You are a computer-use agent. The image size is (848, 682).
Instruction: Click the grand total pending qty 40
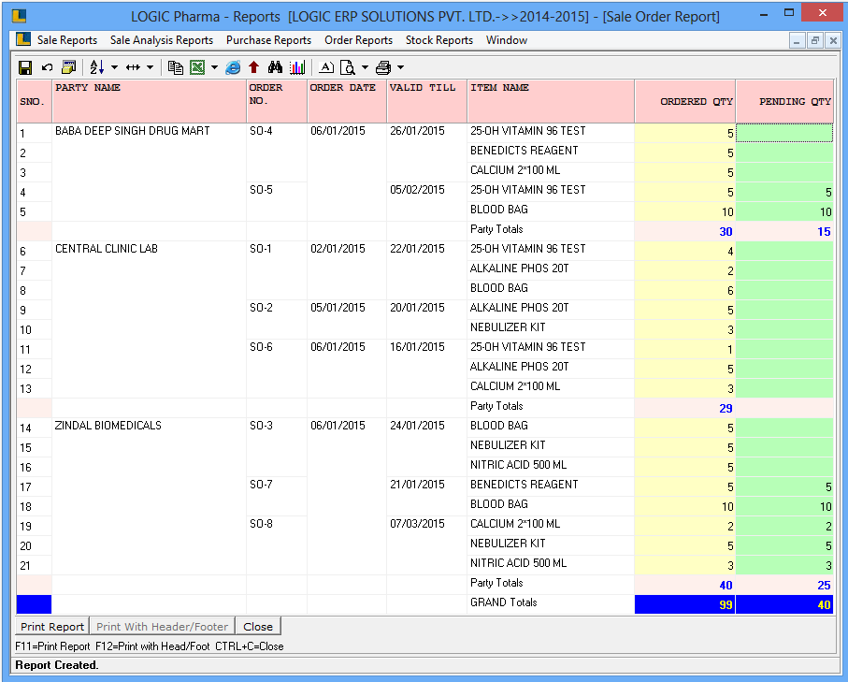click(x=784, y=604)
